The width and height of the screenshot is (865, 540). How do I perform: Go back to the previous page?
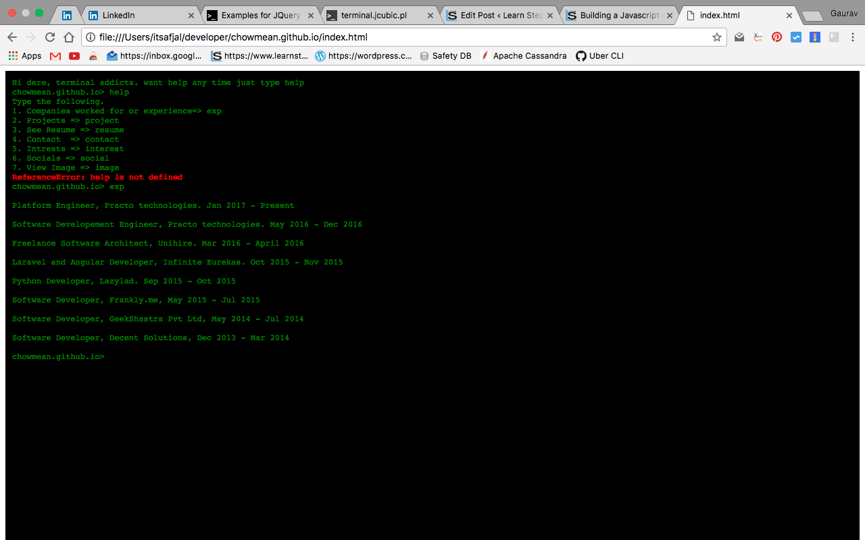tap(12, 37)
